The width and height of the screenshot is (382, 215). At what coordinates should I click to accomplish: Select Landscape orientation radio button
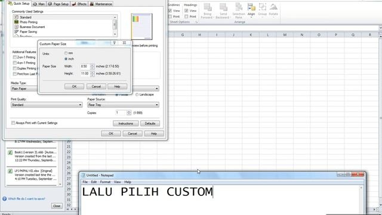coord(137,94)
